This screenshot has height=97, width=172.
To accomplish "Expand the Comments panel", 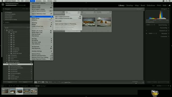I will [x=169, y=37].
